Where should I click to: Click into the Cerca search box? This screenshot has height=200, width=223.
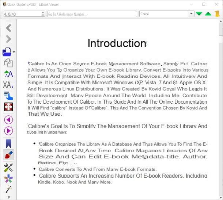coord(164,14)
